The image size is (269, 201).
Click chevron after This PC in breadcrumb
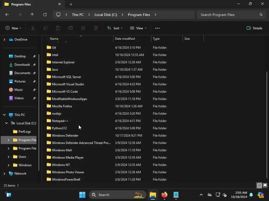point(89,15)
